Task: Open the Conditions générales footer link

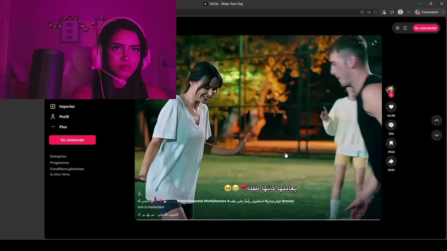Action: [67, 169]
